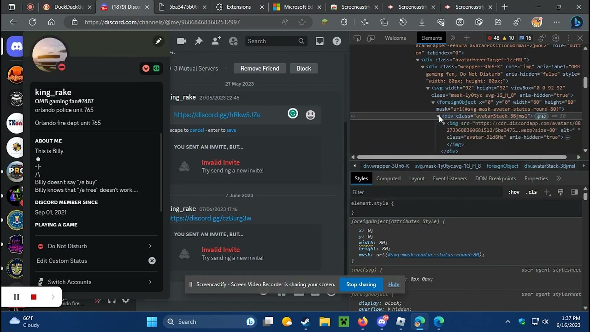590x332 pixels.
Task: Open browser extensions puzzle icon
Action: (344, 22)
